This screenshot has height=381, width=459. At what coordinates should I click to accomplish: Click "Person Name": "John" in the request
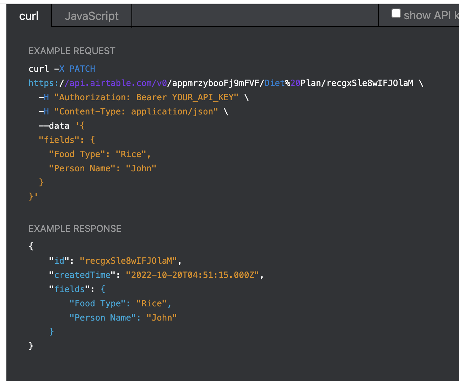click(103, 168)
